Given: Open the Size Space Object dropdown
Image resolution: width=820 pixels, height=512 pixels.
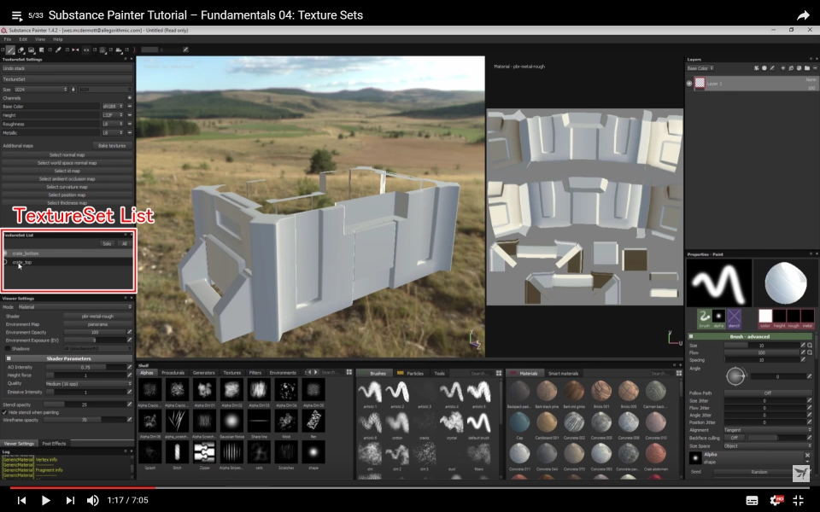Looking at the screenshot, I should pyautogui.click(x=768, y=446).
